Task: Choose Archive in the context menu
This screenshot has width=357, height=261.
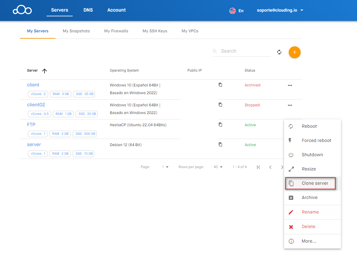Action: click(x=312, y=197)
